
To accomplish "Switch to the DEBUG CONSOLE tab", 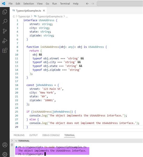I will click(x=51, y=135).
